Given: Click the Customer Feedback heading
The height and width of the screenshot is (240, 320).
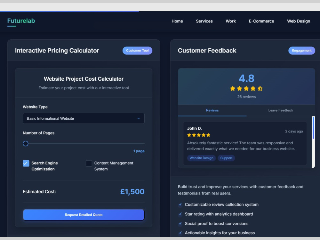Looking at the screenshot, I should point(207,51).
